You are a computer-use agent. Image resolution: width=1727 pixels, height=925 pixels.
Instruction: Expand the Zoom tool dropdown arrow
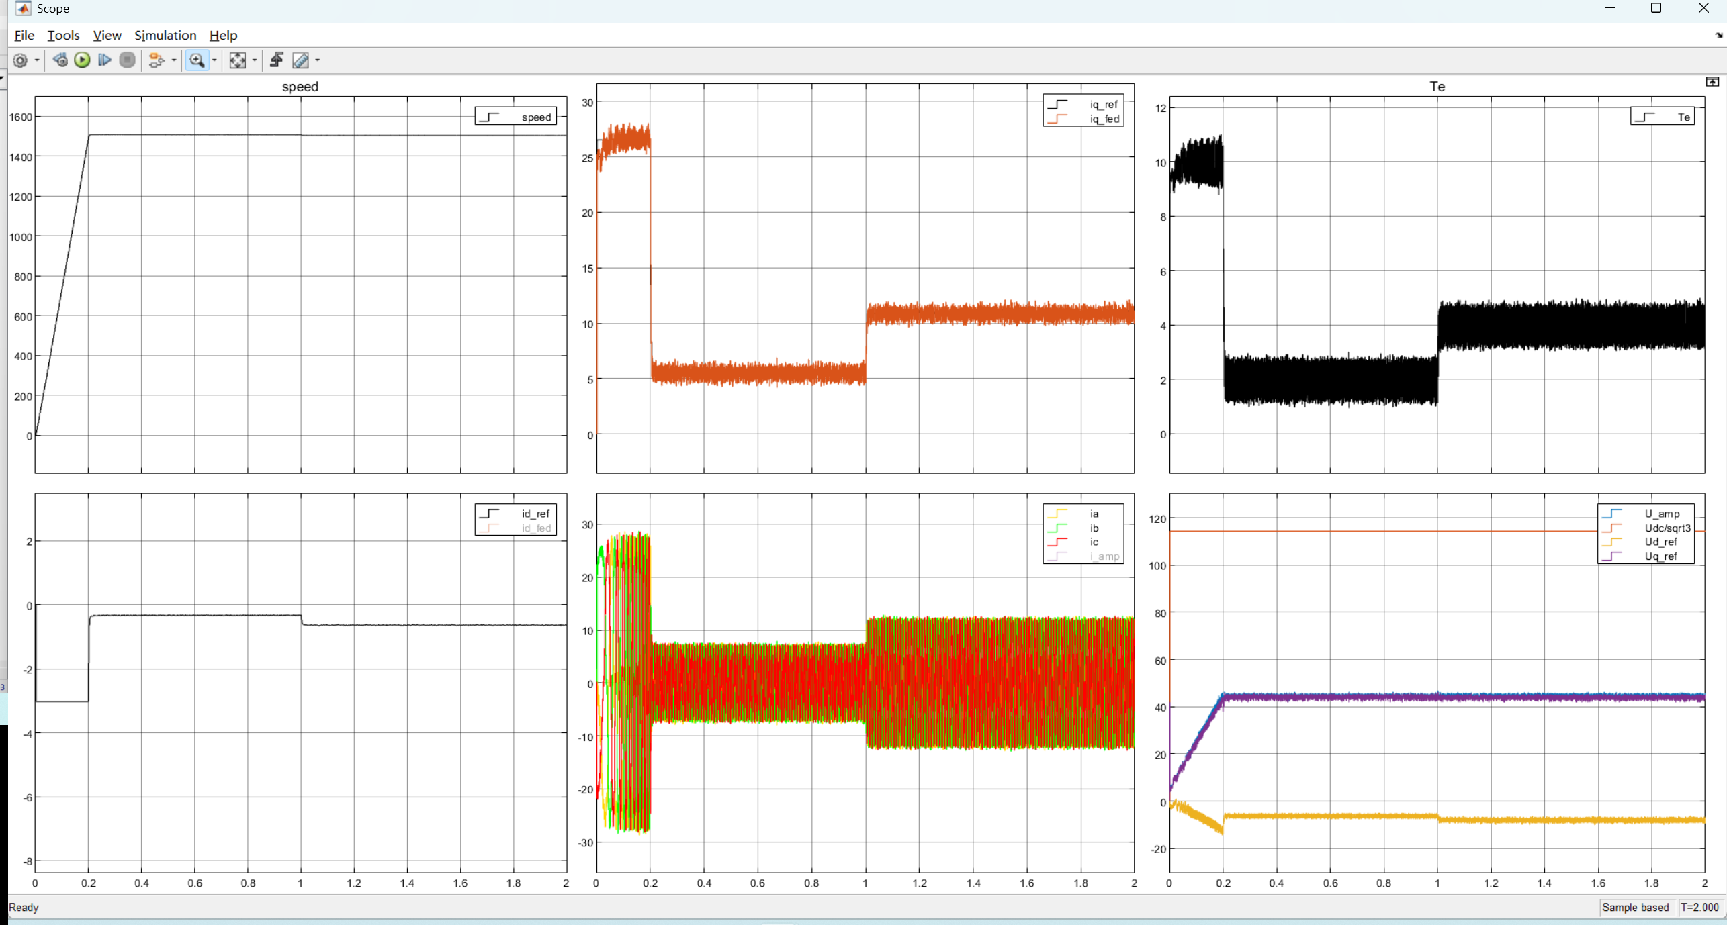(x=214, y=60)
